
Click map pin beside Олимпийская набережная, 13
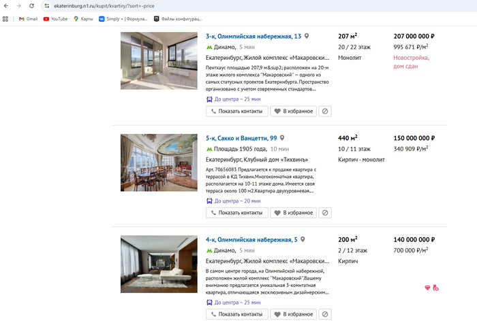tap(307, 36)
